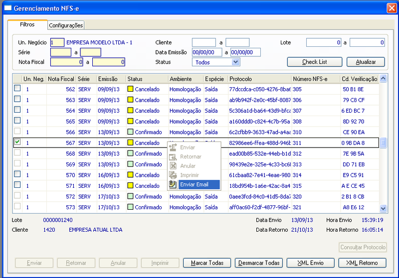Click lote value 0000001240
The width and height of the screenshot is (399, 278).
(x=58, y=220)
